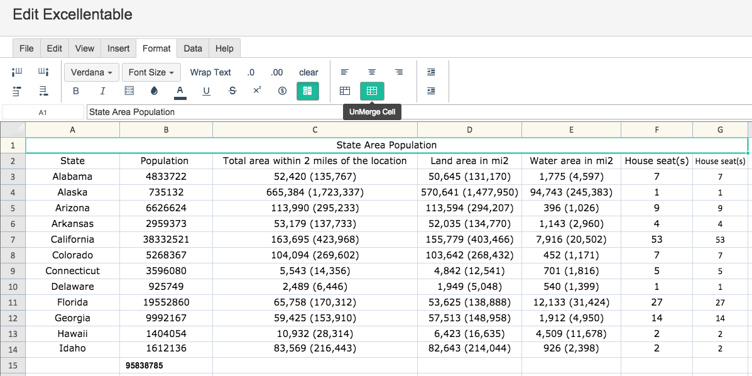Click the superscript x² icon

pos(257,91)
